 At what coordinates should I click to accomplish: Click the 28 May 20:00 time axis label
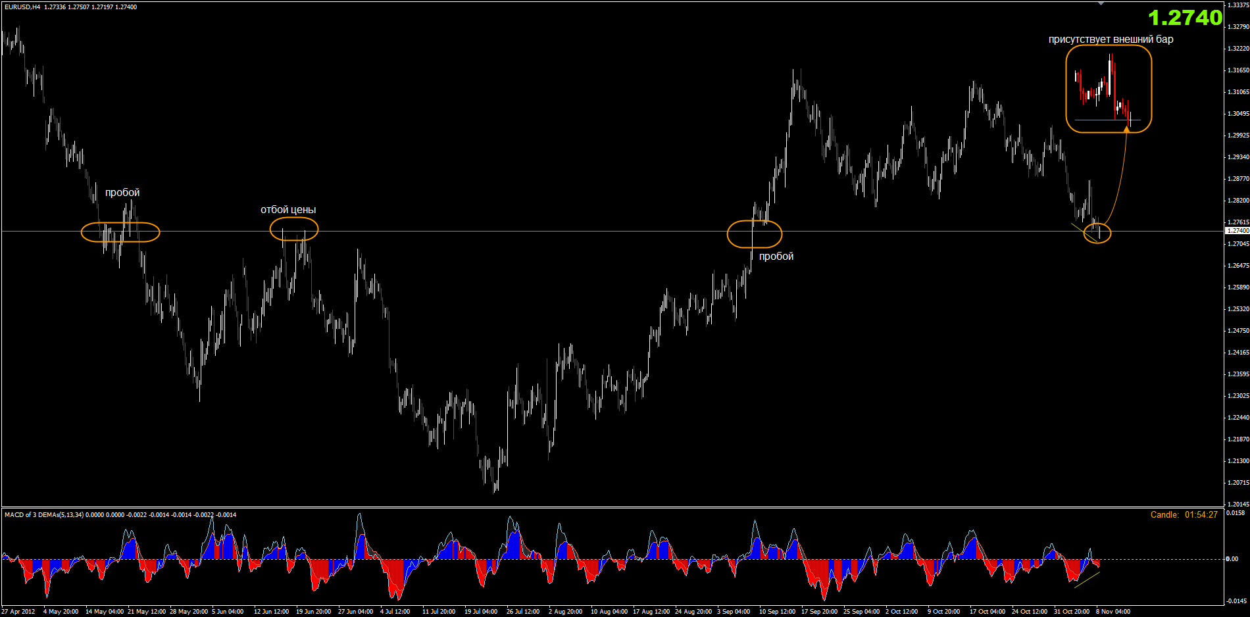[189, 612]
